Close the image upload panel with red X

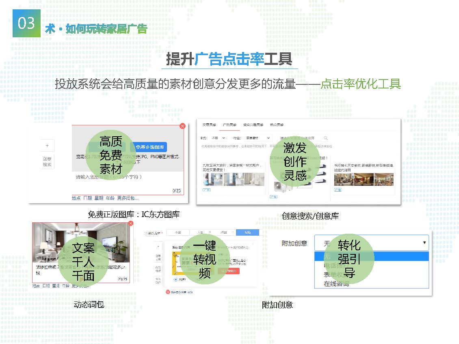click(x=182, y=126)
